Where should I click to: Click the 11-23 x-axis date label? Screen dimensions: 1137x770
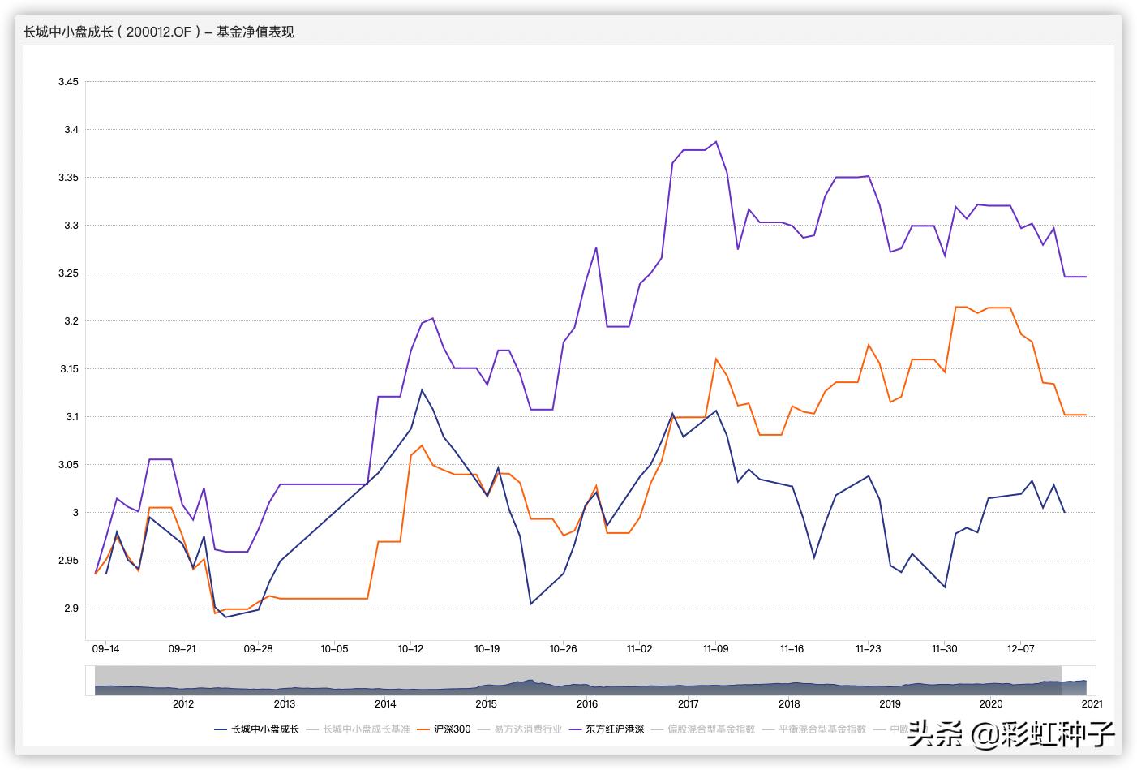868,649
